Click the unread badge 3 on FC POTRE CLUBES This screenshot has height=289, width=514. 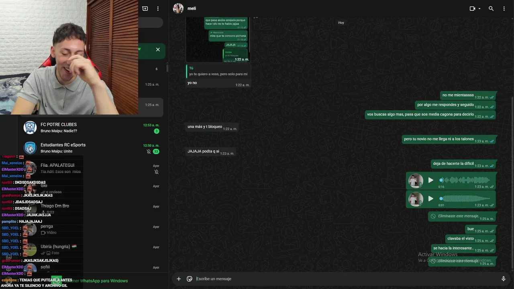point(157,131)
